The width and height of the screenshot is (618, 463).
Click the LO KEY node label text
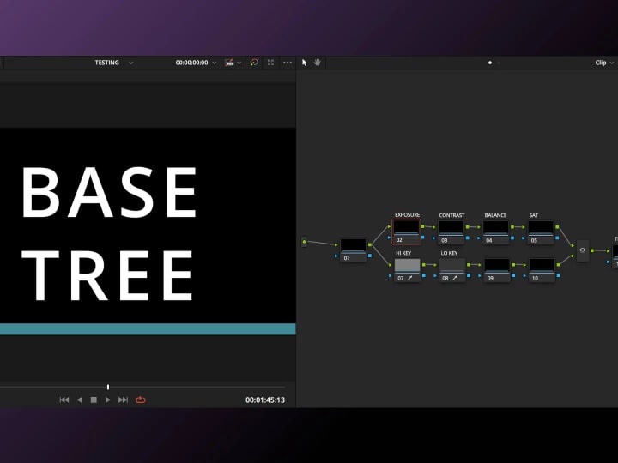449,253
